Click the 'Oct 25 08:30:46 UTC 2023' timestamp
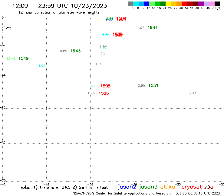Image resolution: width=224 pixels, height=196 pixels. 198,193
